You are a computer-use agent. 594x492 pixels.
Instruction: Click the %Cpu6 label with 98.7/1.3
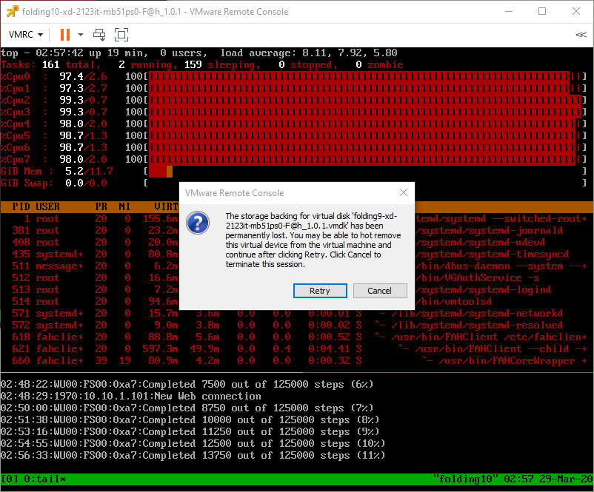tap(54, 148)
